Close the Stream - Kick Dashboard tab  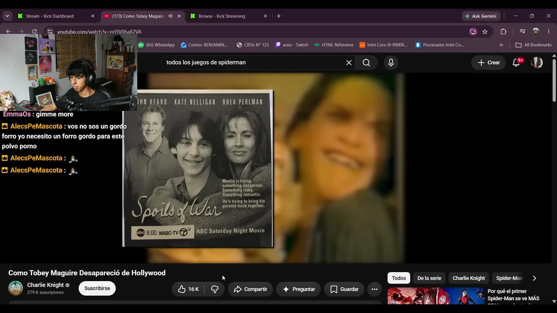(93, 16)
